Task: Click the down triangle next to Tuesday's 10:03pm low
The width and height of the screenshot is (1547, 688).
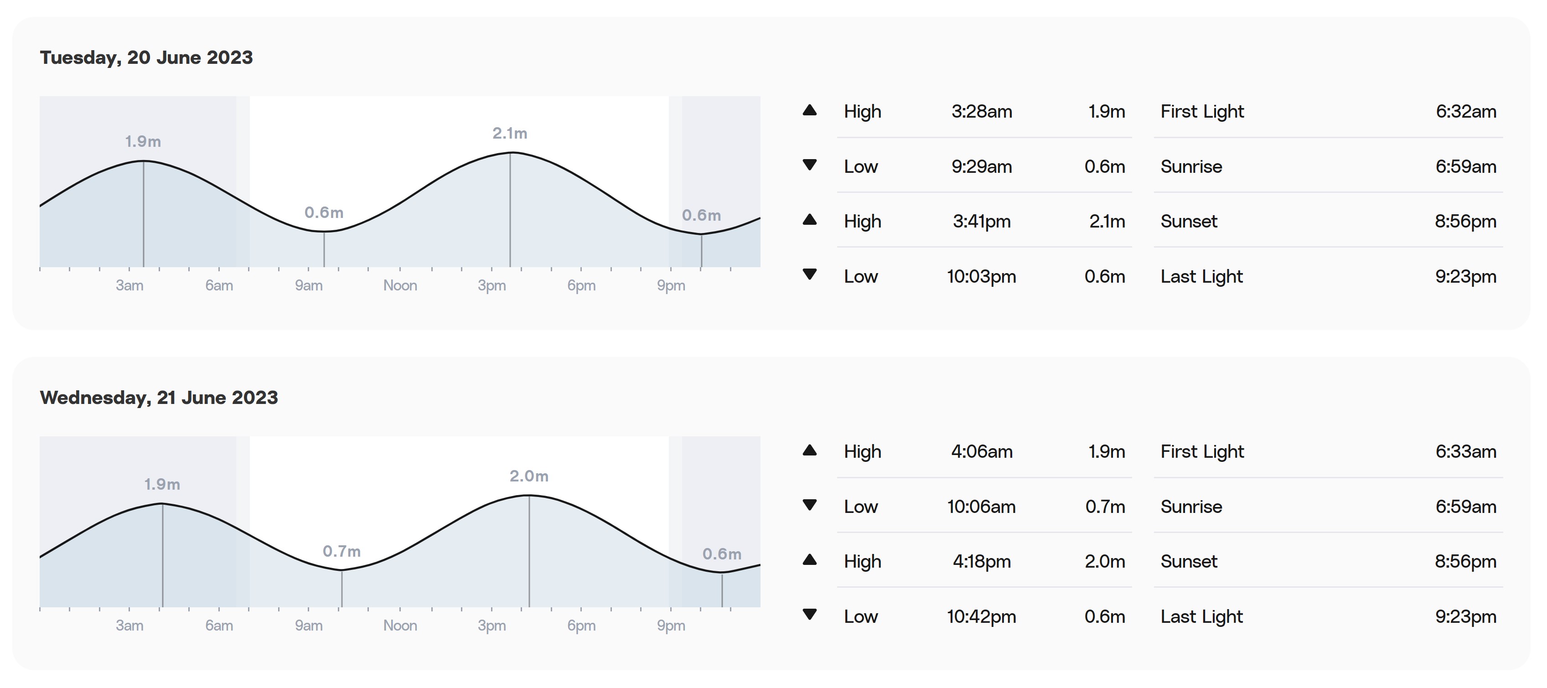Action: pyautogui.click(x=810, y=274)
